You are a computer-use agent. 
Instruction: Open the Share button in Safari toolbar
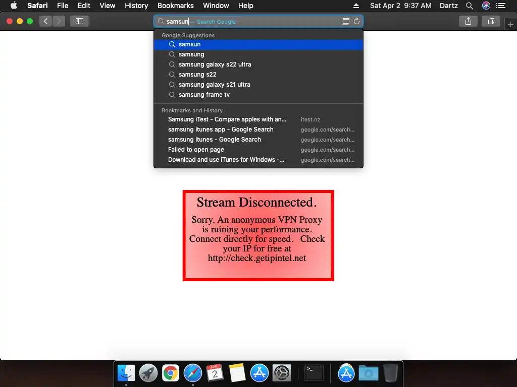pyautogui.click(x=468, y=21)
